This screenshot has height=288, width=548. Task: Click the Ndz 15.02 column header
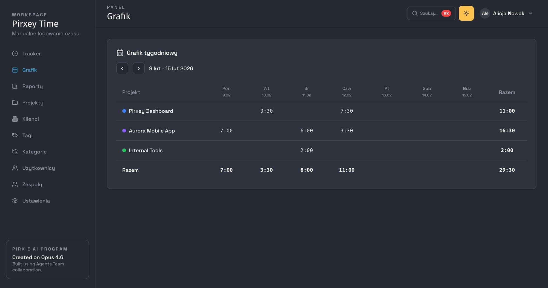point(467,92)
